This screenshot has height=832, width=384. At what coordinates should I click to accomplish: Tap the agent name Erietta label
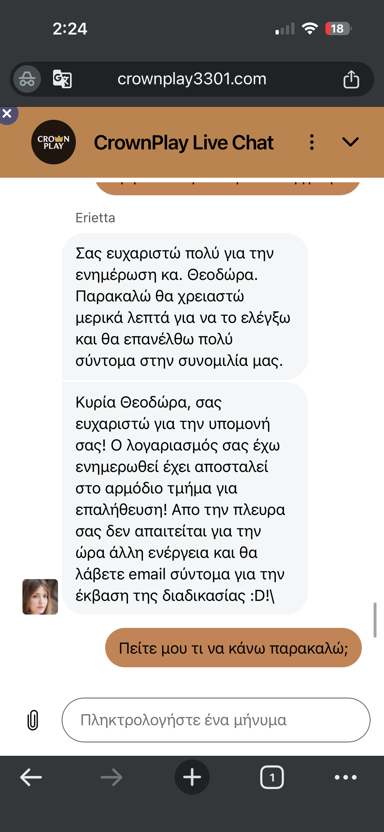[95, 218]
